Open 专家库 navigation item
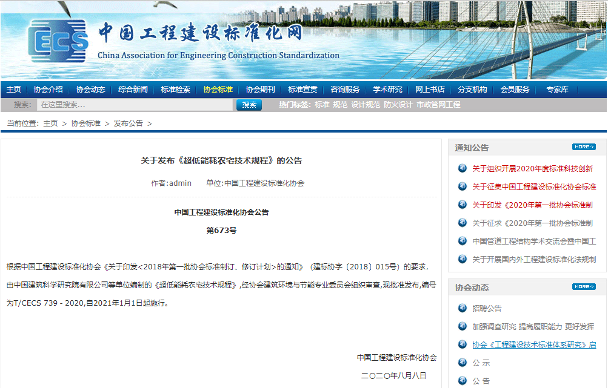The height and width of the screenshot is (388, 608). [557, 90]
